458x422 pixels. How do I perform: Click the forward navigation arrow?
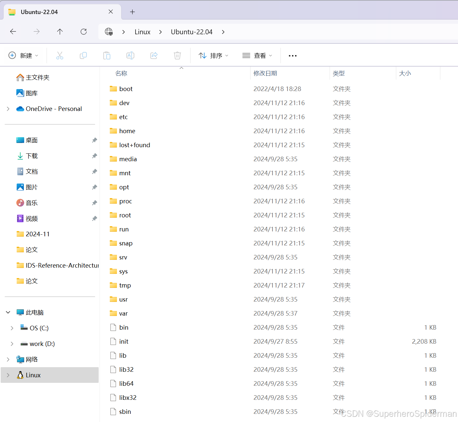pos(37,32)
